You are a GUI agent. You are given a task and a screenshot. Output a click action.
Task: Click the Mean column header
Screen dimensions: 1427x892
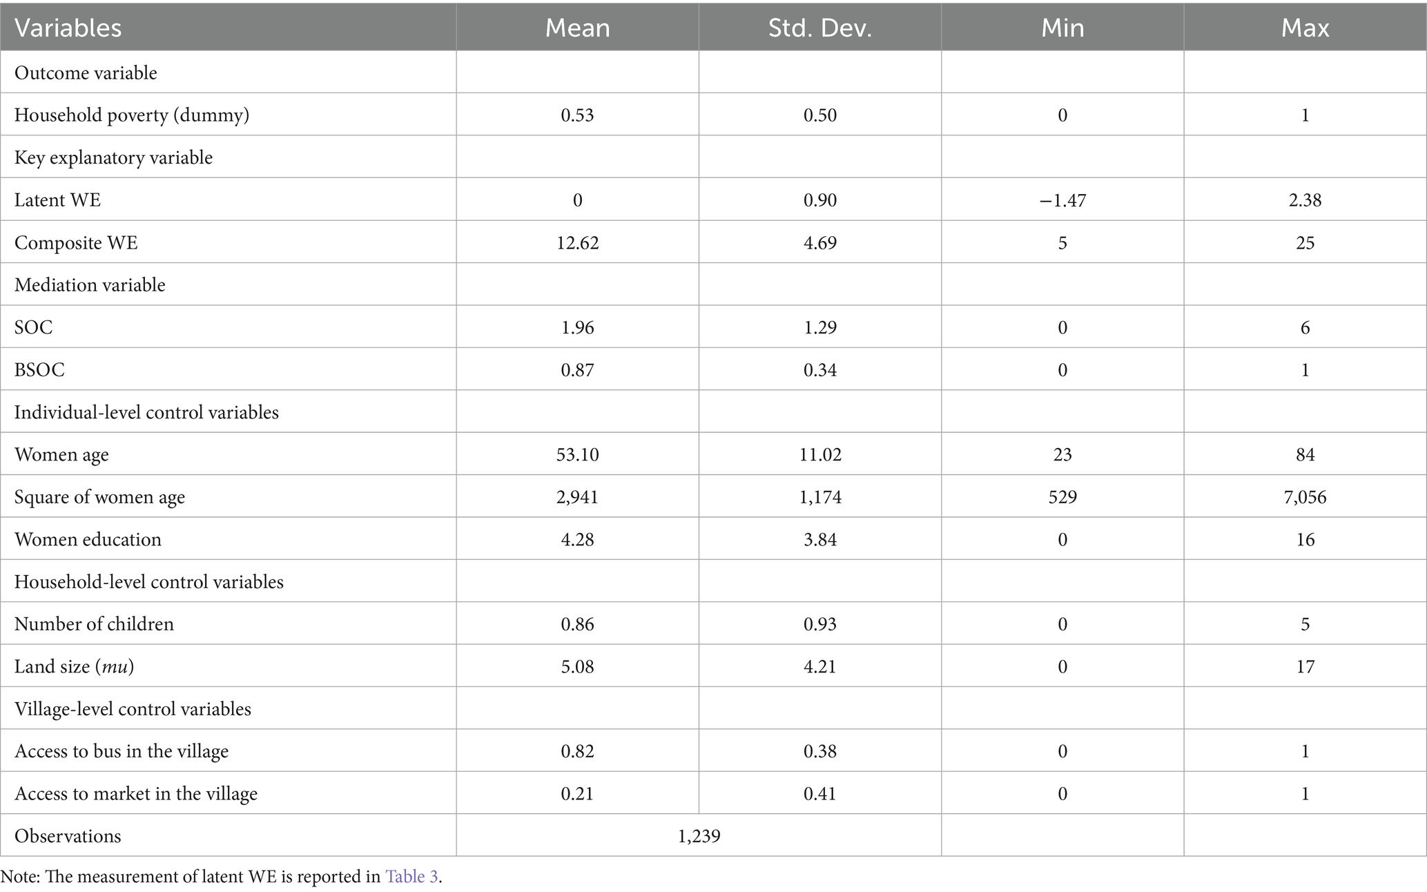click(577, 28)
